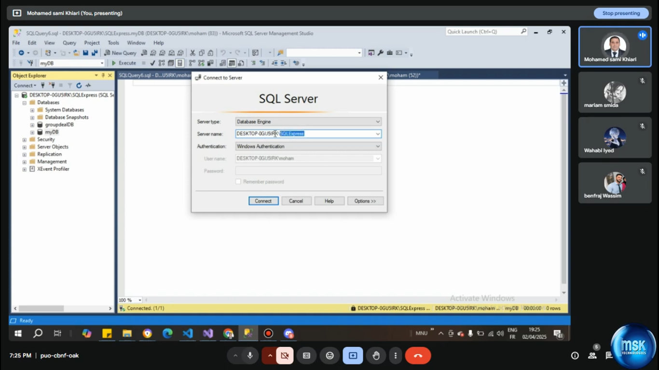Screen dimensions: 659x370
Task: Open Windows Start menu
Action: [18, 333]
